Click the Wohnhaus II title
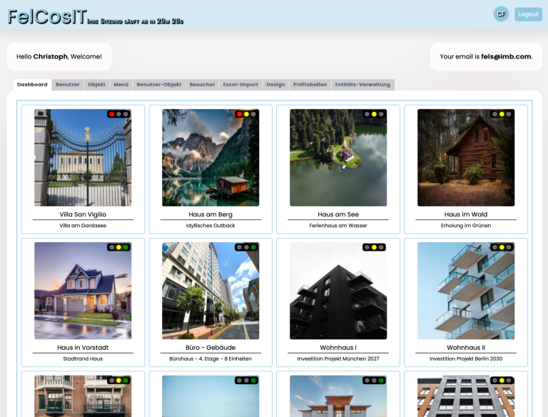This screenshot has height=417, width=548. 466,348
